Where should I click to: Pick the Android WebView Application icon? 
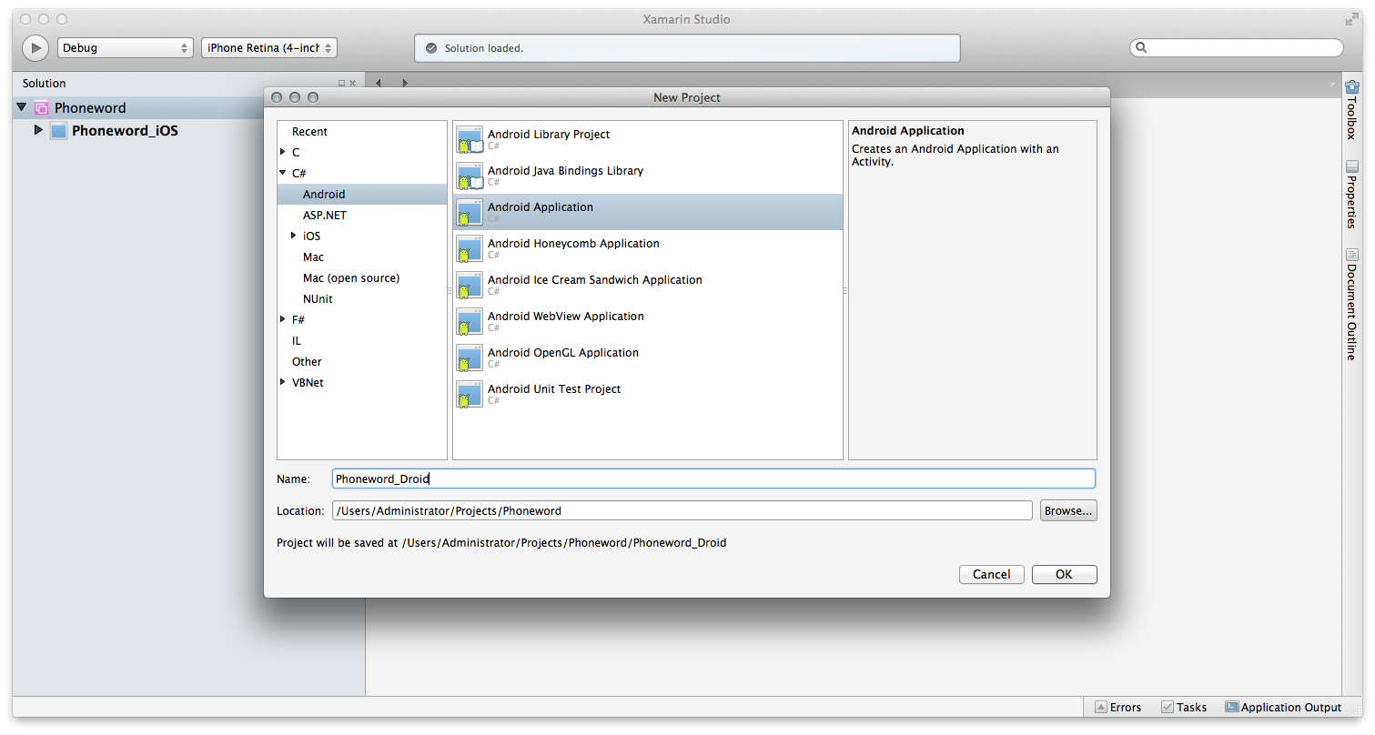(x=470, y=321)
